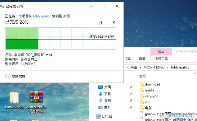Click the 速度: 96.3 MB/秒 label
The image size is (197, 121).
click(102, 36)
